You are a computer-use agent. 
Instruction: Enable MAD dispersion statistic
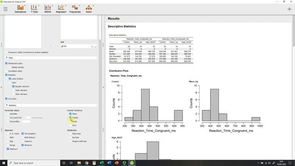coord(8,137)
